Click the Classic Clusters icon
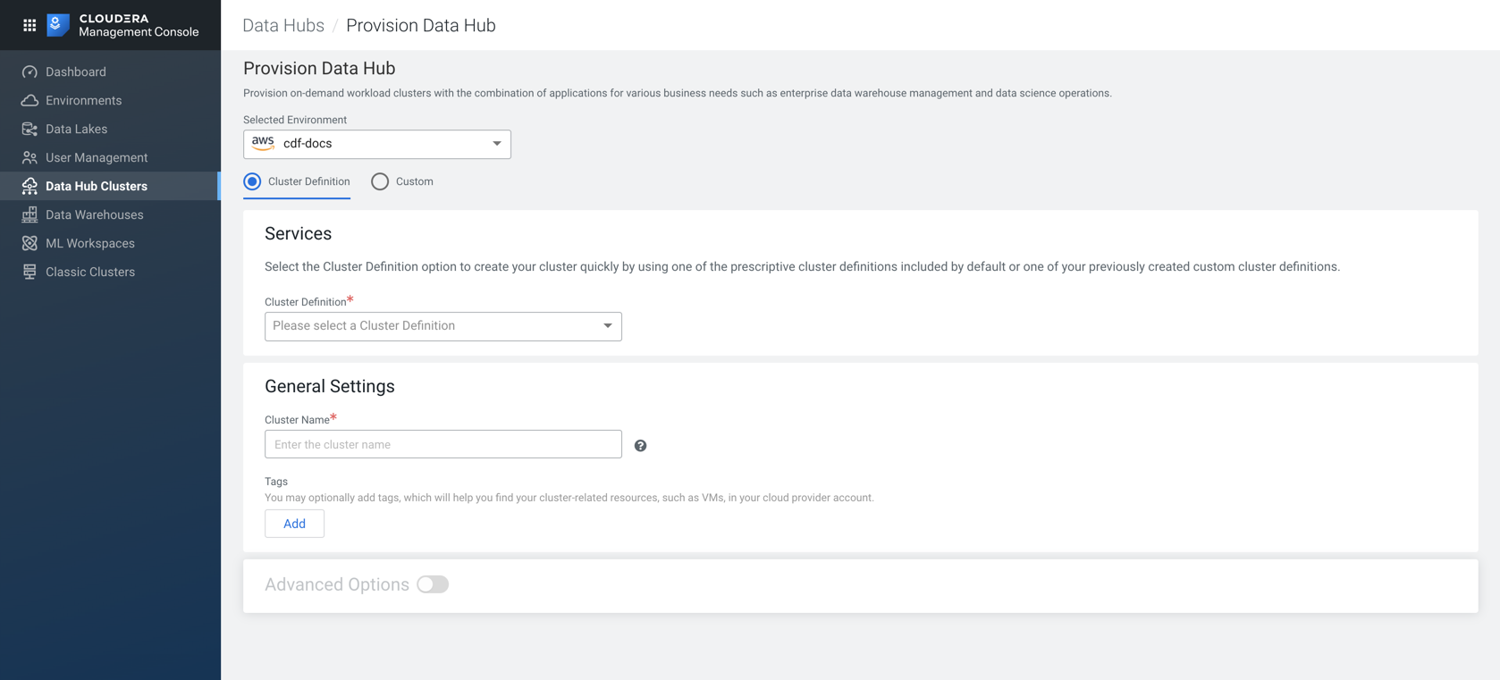The image size is (1500, 680). point(29,272)
